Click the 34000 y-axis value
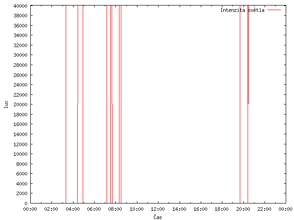Image resolution: width=294 pixels, height=220 pixels. (x=20, y=35)
